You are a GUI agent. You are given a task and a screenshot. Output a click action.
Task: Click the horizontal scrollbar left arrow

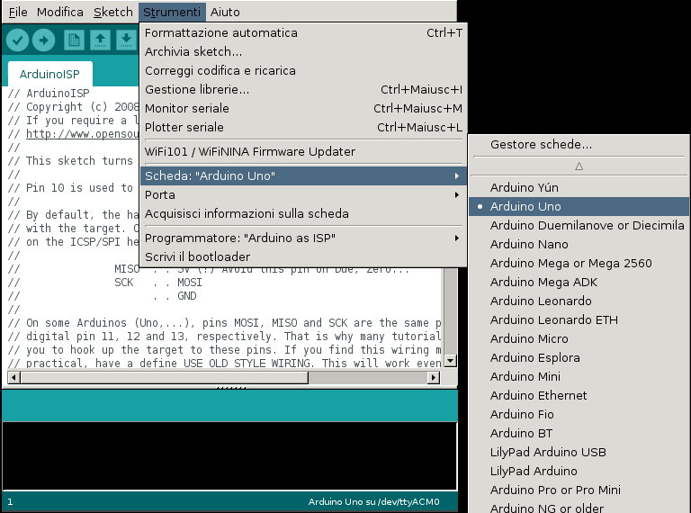pyautogui.click(x=14, y=377)
